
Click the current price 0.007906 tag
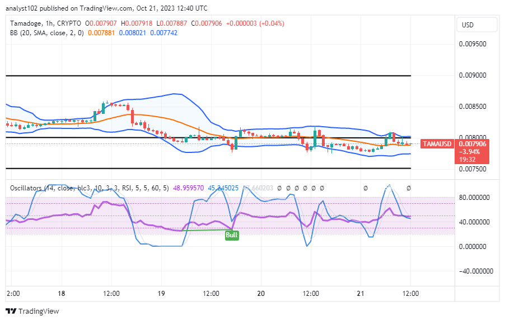pyautogui.click(x=473, y=144)
